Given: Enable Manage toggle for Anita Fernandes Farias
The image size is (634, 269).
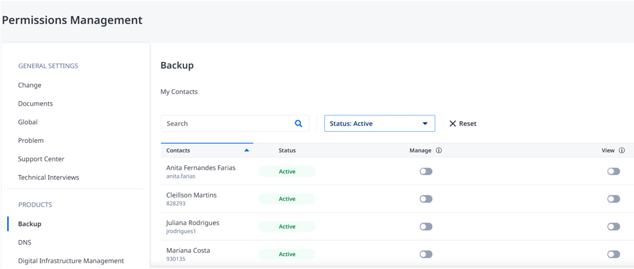Looking at the screenshot, I should click(x=426, y=172).
